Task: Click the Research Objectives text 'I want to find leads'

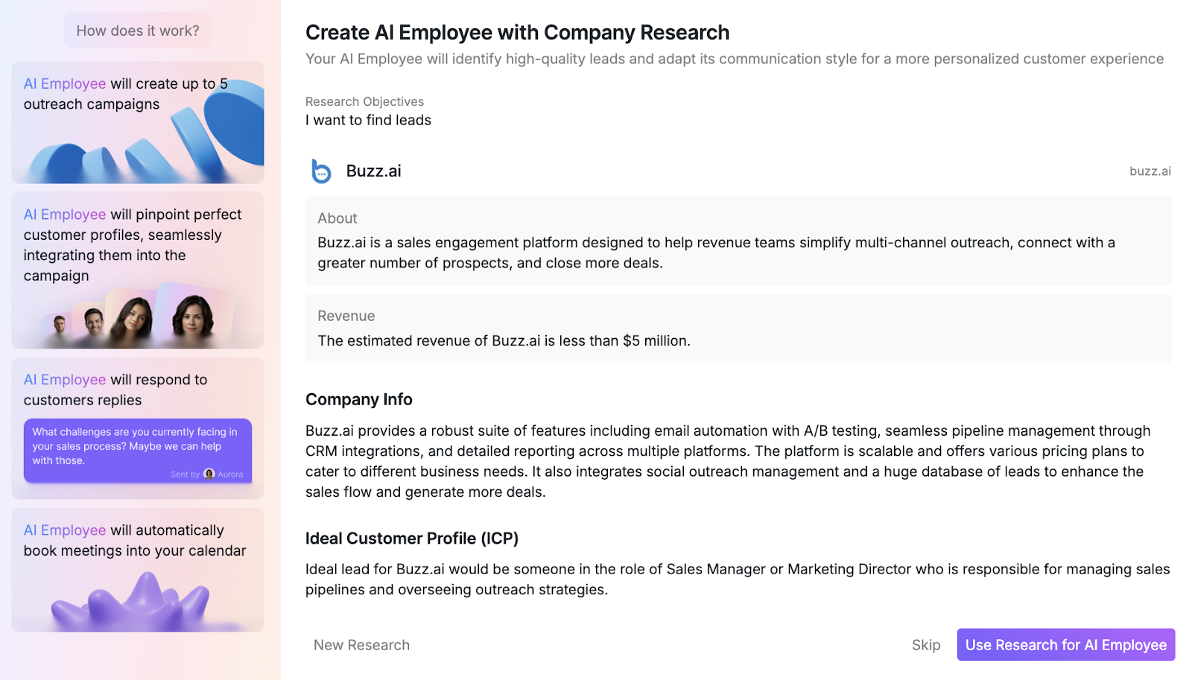Action: (368, 120)
